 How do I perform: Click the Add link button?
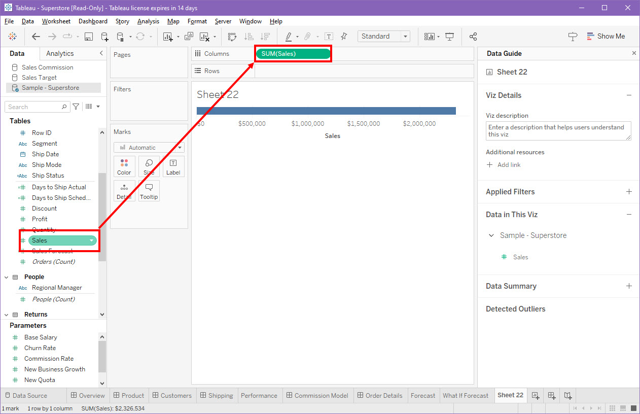click(503, 165)
